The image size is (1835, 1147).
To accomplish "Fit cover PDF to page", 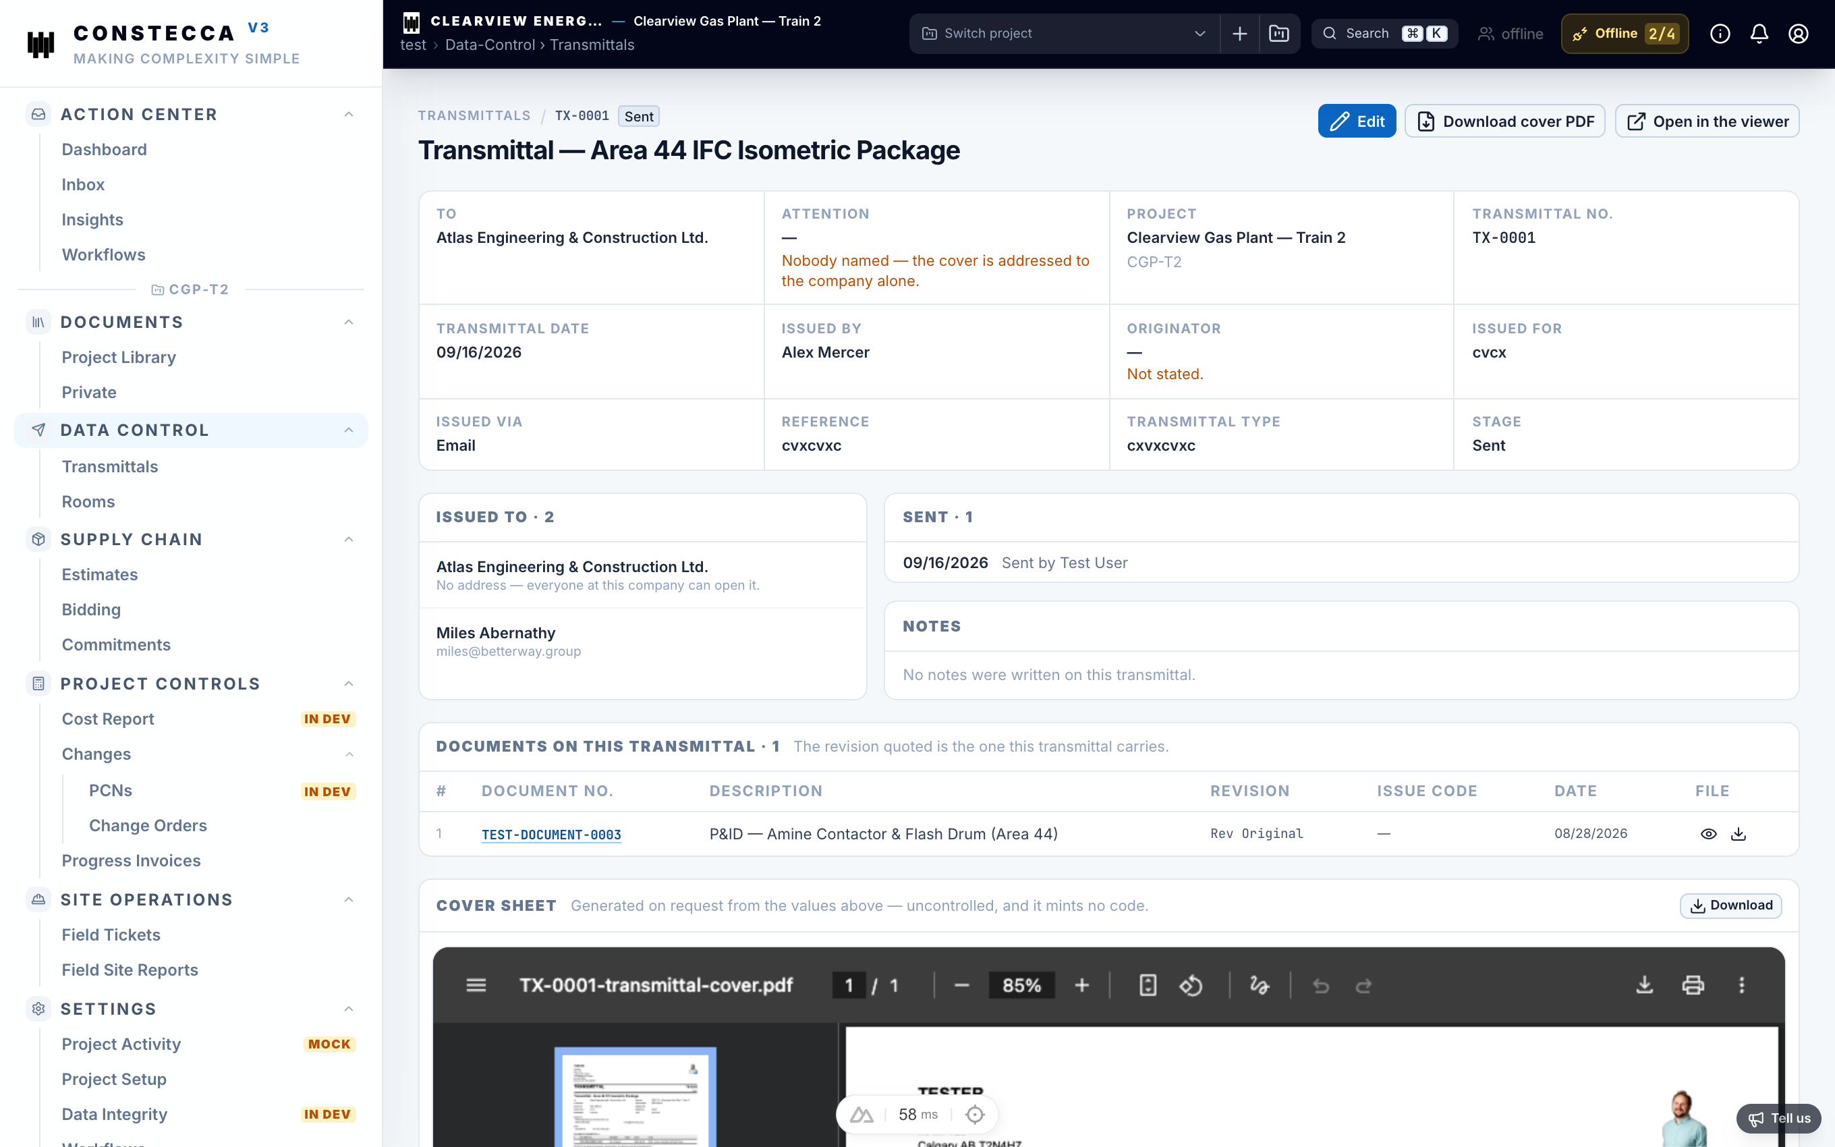I will pos(1148,984).
